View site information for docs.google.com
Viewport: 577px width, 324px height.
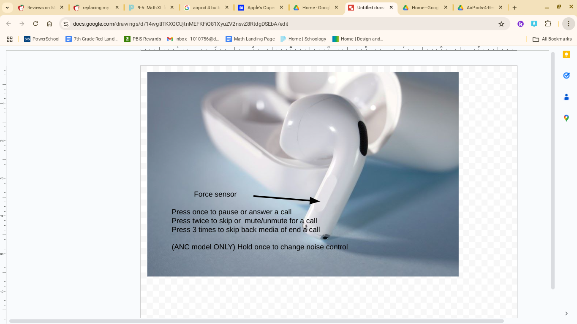tap(66, 24)
